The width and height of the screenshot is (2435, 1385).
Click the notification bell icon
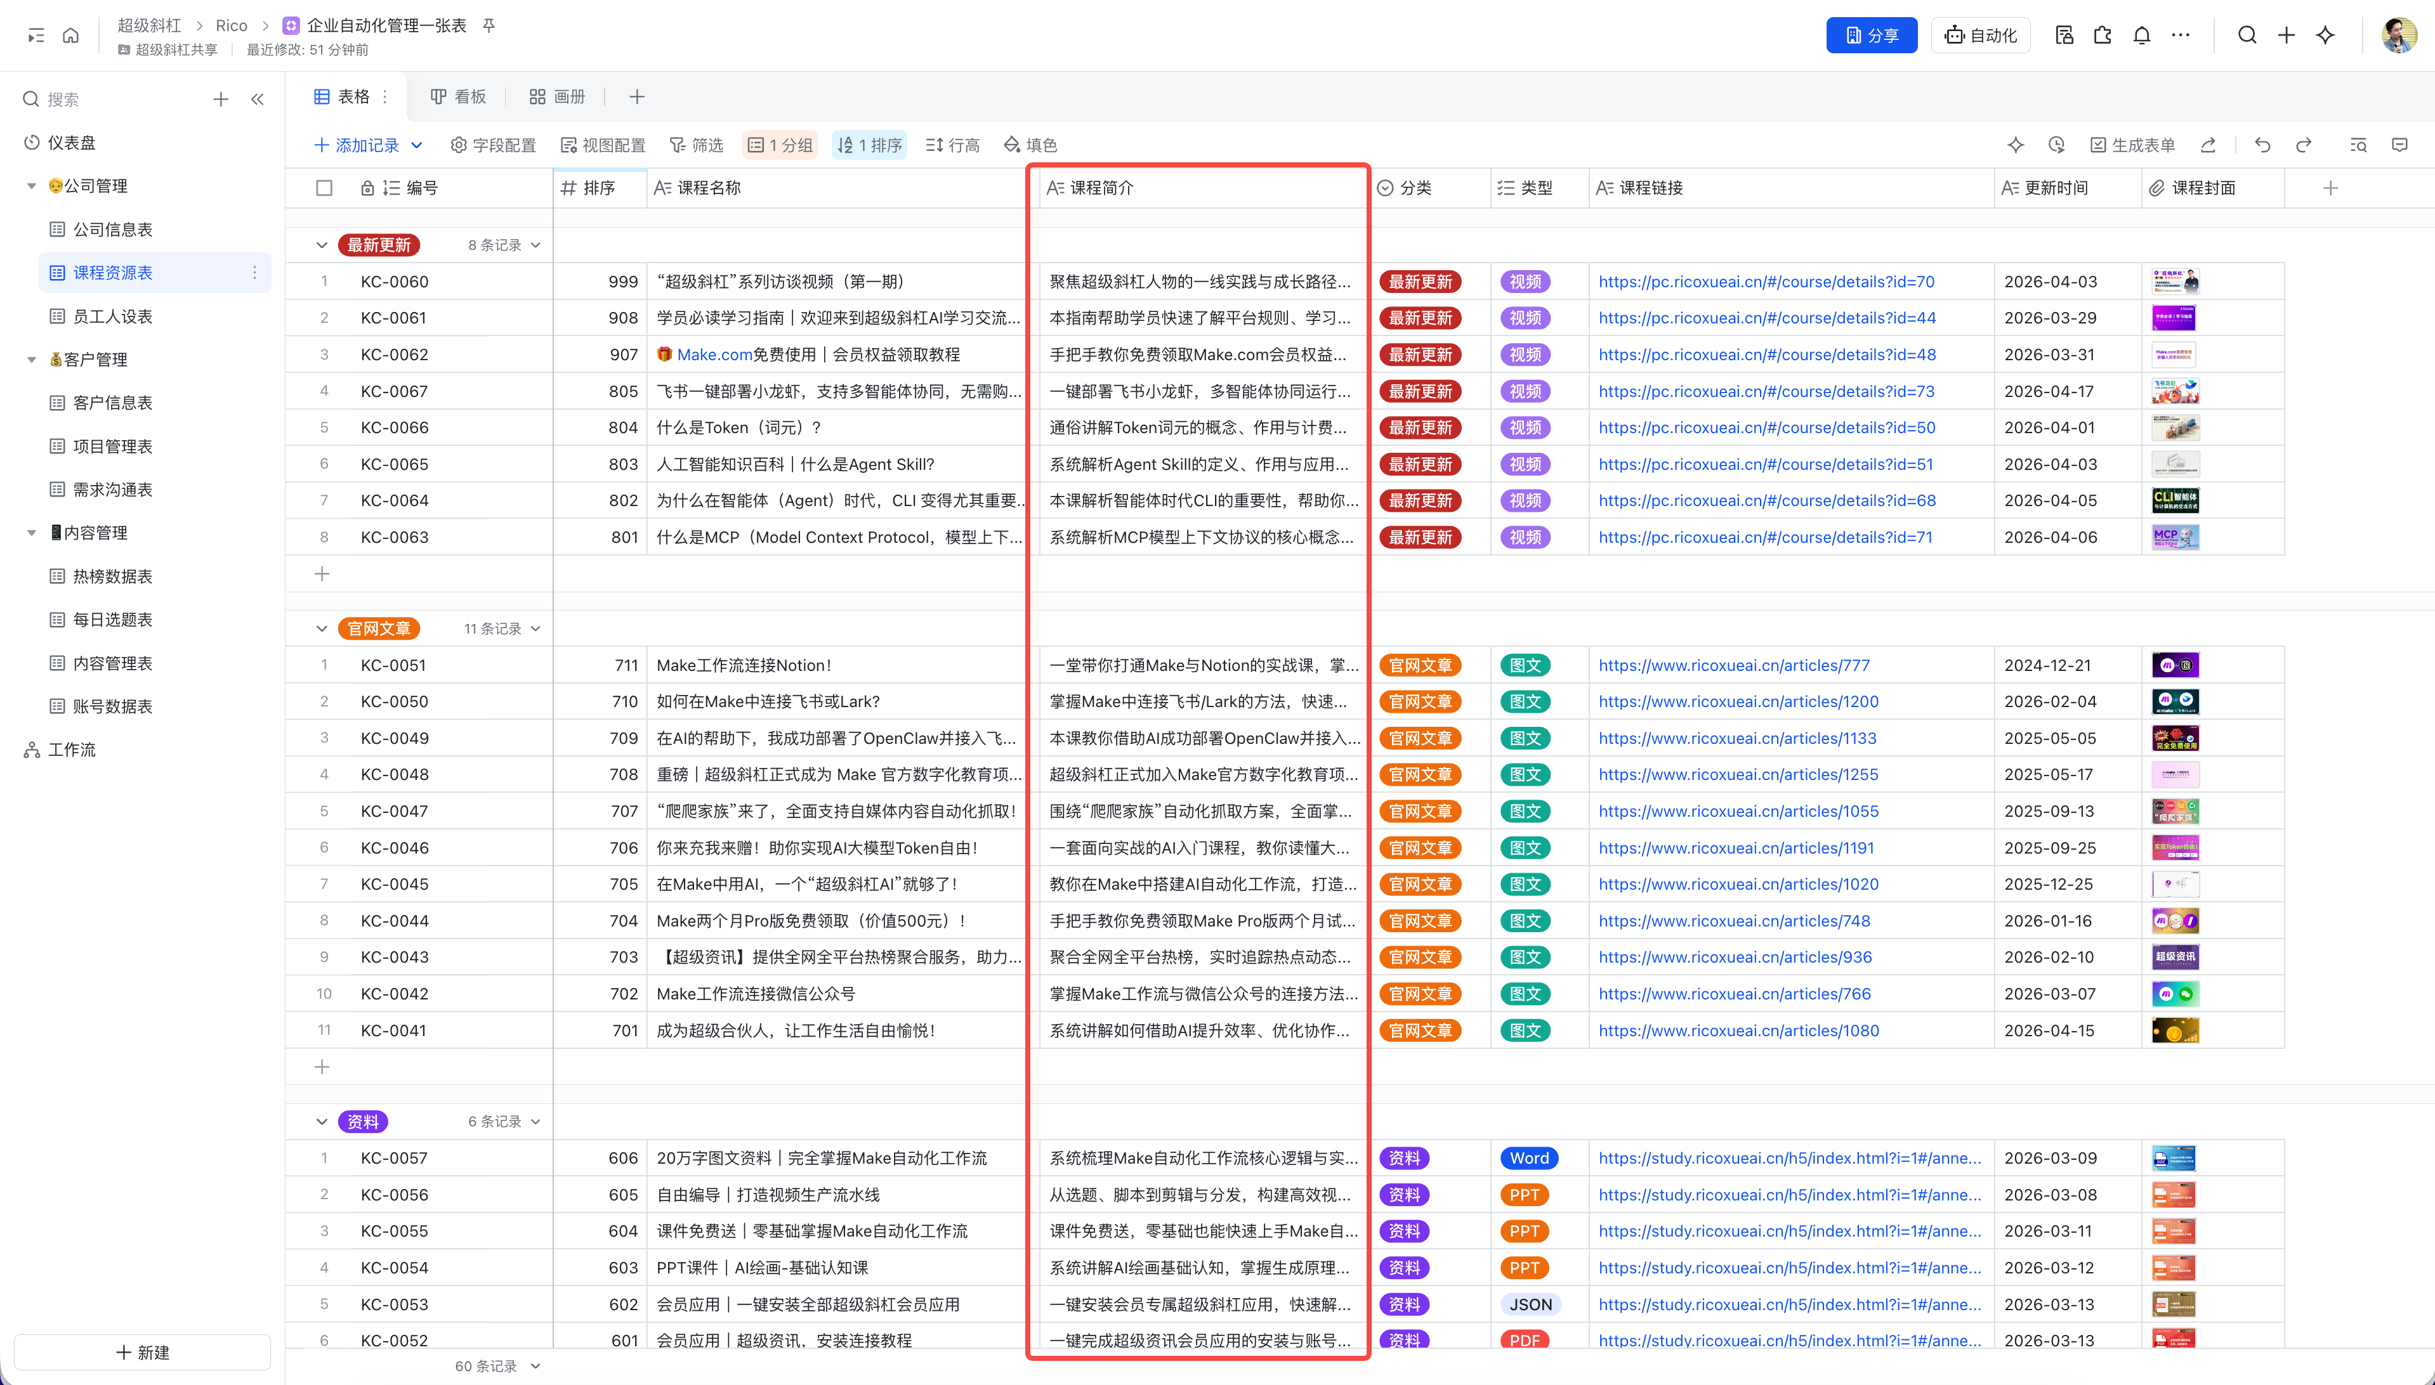(x=2141, y=36)
